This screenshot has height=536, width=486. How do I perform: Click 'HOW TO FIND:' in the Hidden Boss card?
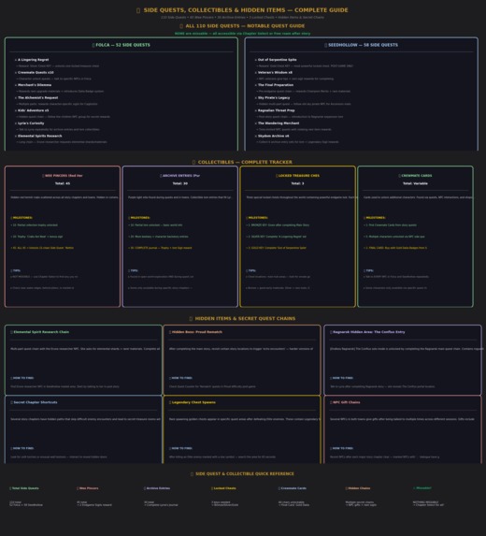181,378
